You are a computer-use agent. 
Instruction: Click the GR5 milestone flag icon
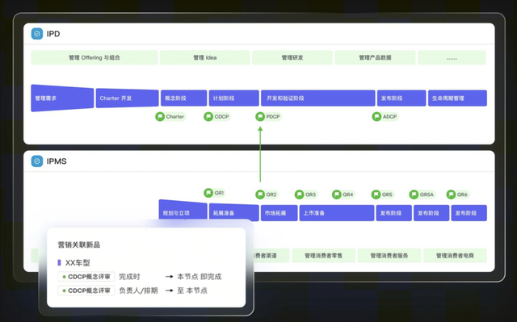click(x=376, y=194)
